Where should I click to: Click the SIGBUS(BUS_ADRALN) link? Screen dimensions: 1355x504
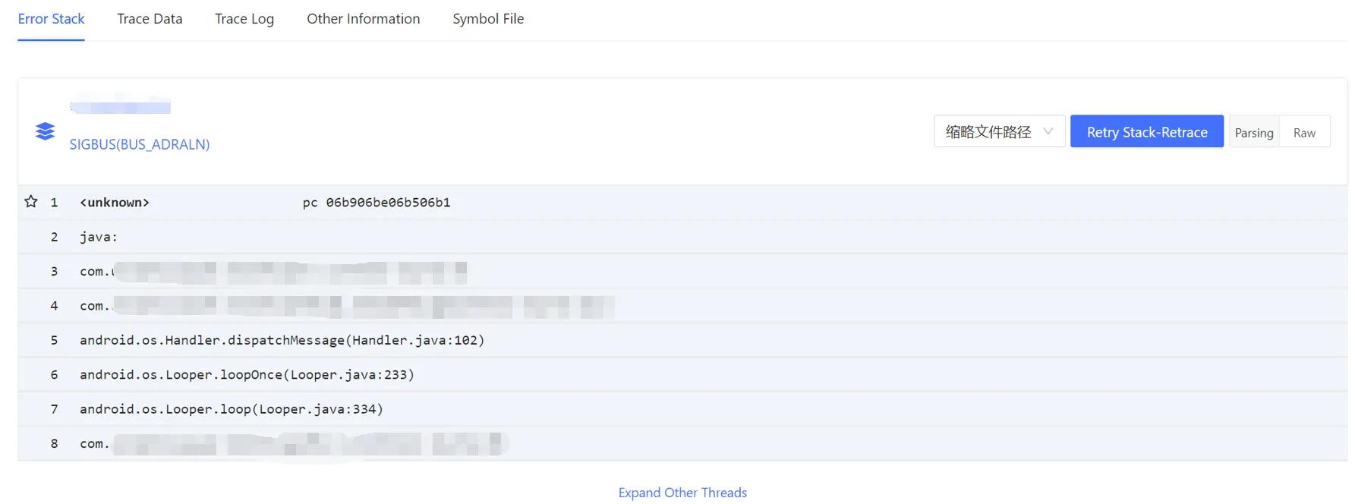point(140,144)
